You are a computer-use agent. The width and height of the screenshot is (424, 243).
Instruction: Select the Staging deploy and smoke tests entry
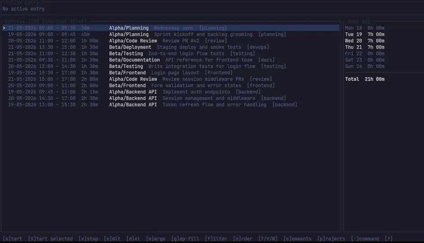(171, 47)
